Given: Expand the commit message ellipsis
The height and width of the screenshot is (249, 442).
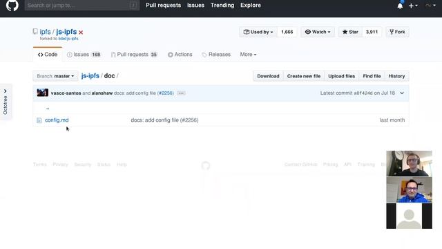Looking at the screenshot, I should [181, 93].
